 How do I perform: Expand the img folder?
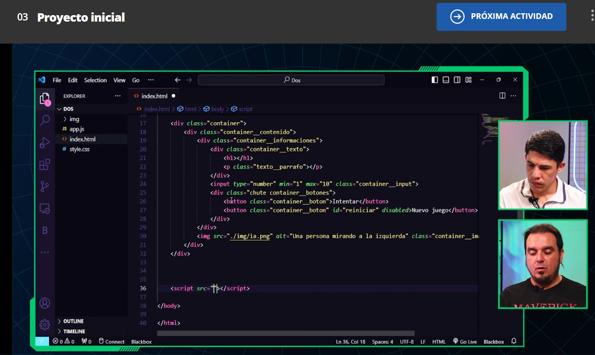91,119
